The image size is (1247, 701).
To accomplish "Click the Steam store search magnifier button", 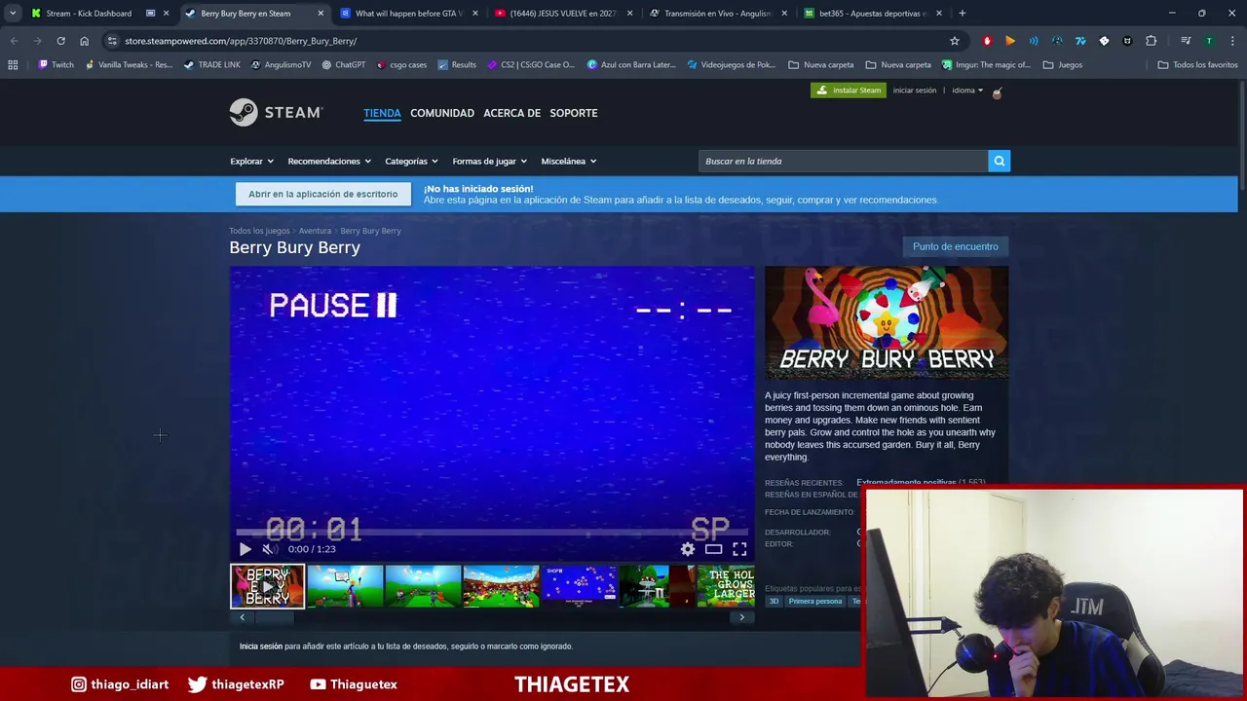I will pyautogui.click(x=999, y=161).
